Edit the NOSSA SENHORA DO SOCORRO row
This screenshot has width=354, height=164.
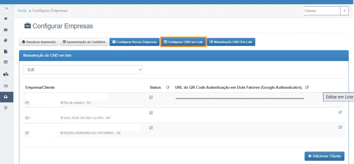click(340, 127)
